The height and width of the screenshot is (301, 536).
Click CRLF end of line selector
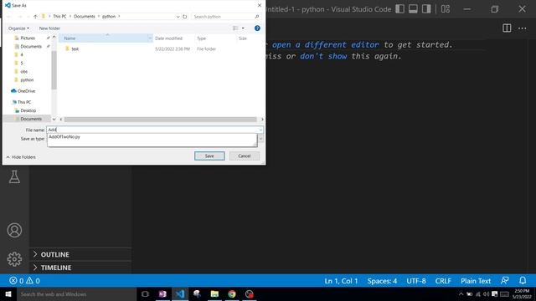pyautogui.click(x=443, y=281)
